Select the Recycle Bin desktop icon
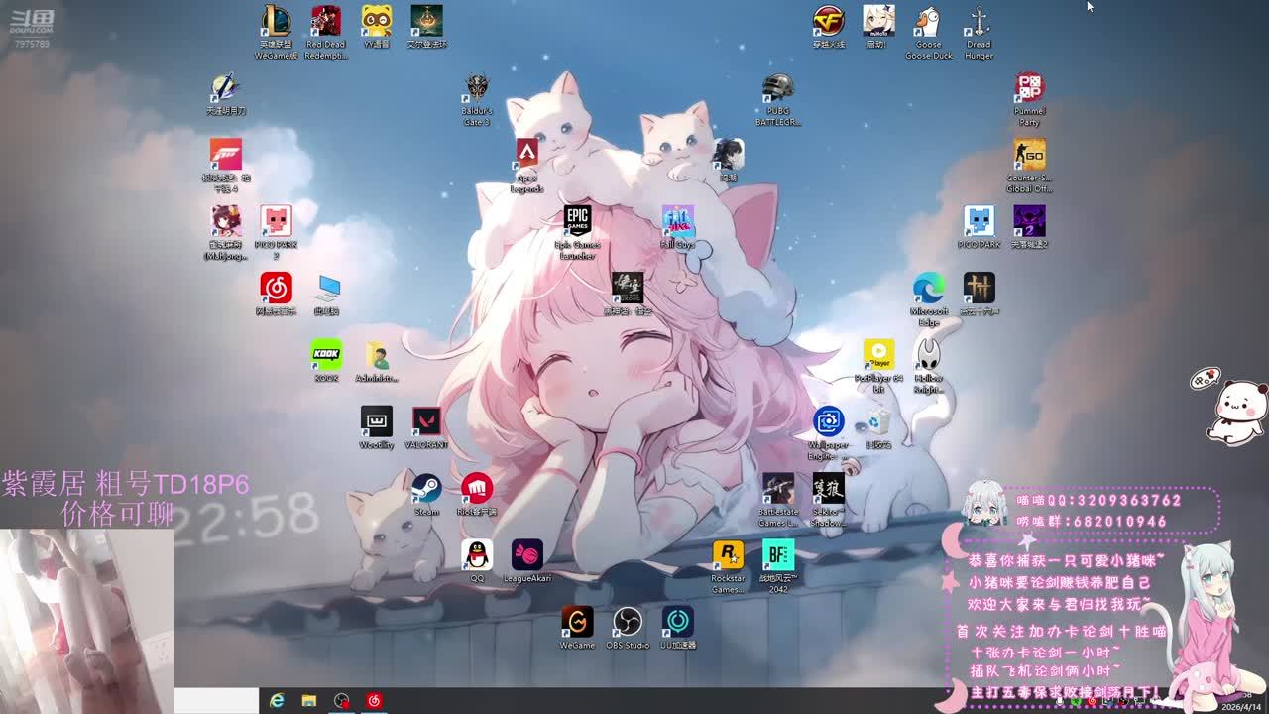Screen dimensions: 1269x714 (878, 427)
